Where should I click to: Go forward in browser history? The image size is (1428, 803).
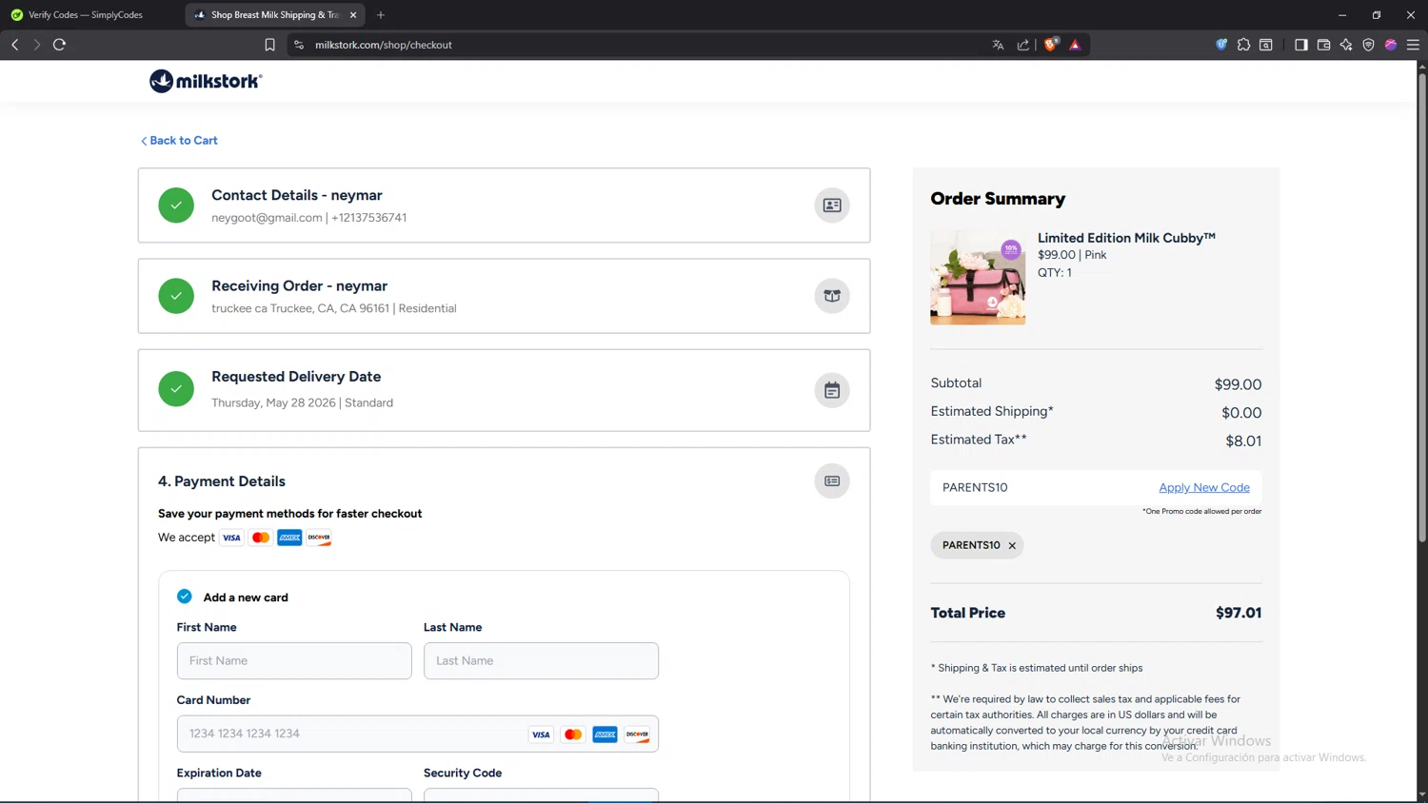click(x=37, y=45)
